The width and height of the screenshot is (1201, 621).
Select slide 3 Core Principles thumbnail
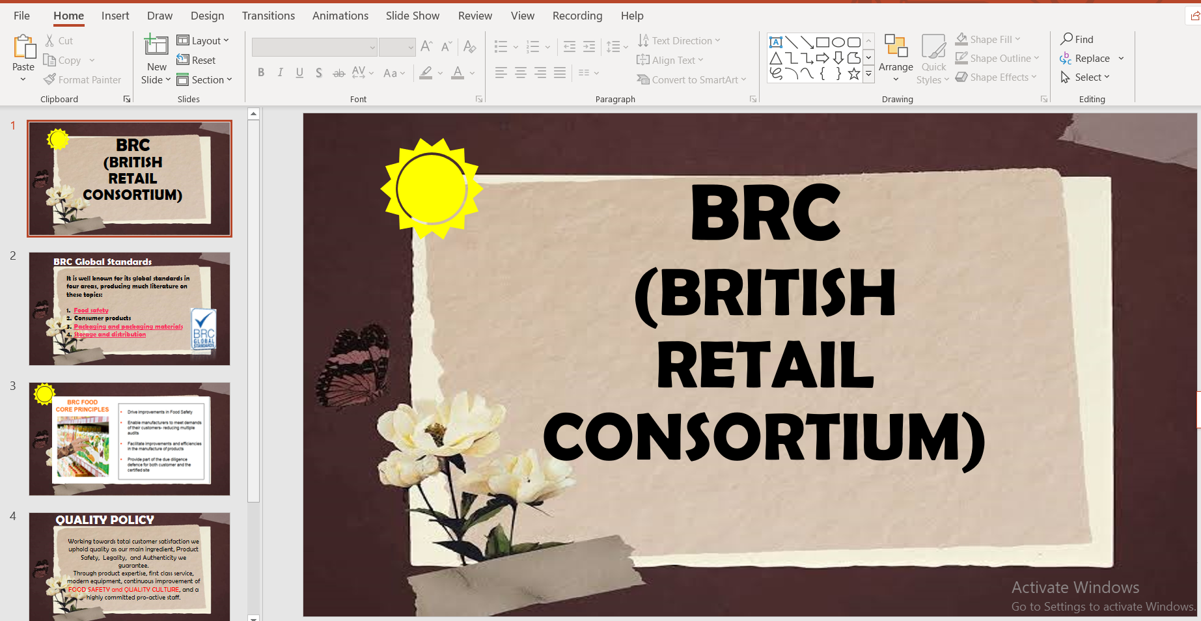coord(130,439)
